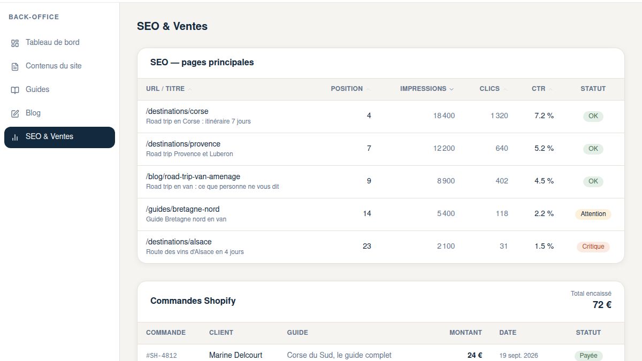
Task: Click 'SEO — pages principales' heading
Action: click(x=202, y=63)
